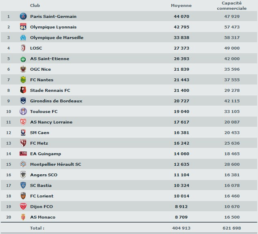Open the AS Nancy Lorraine link
Screen dimensions: 258x234
(51, 122)
